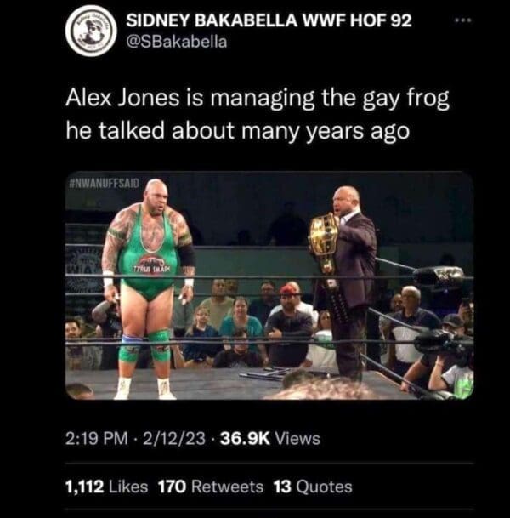This screenshot has height=518, width=510.
Task: Show the 170 Retweets list
Action: coord(211,487)
